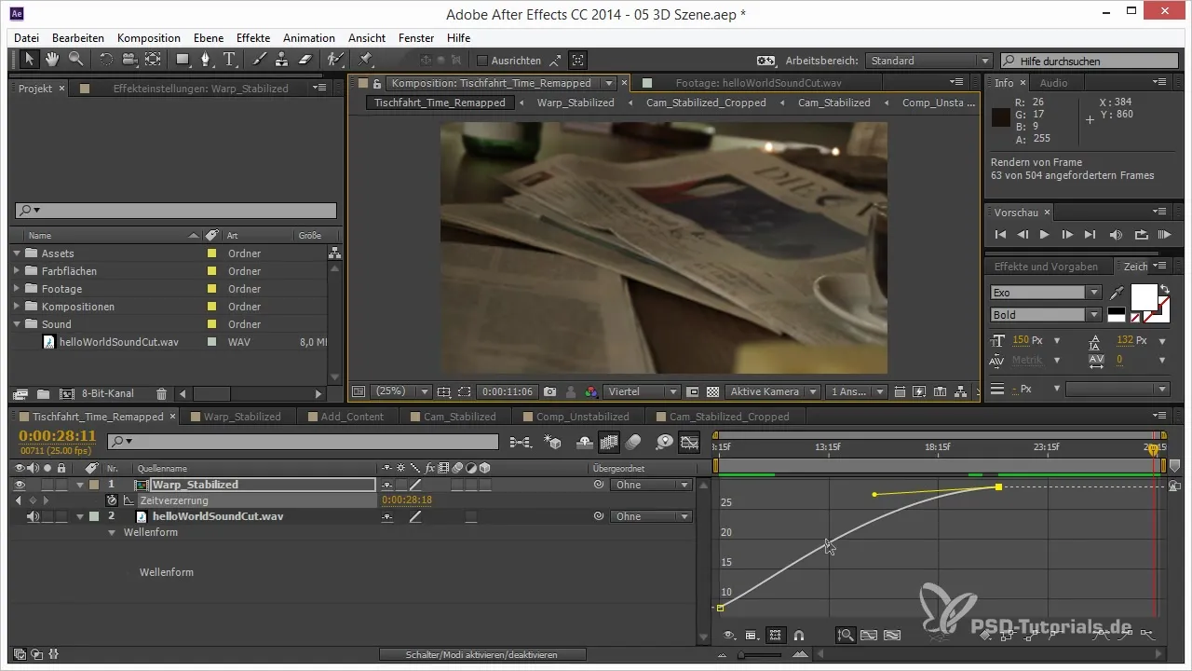Enable motion blur for timeline
The width and height of the screenshot is (1192, 671).
pos(633,442)
